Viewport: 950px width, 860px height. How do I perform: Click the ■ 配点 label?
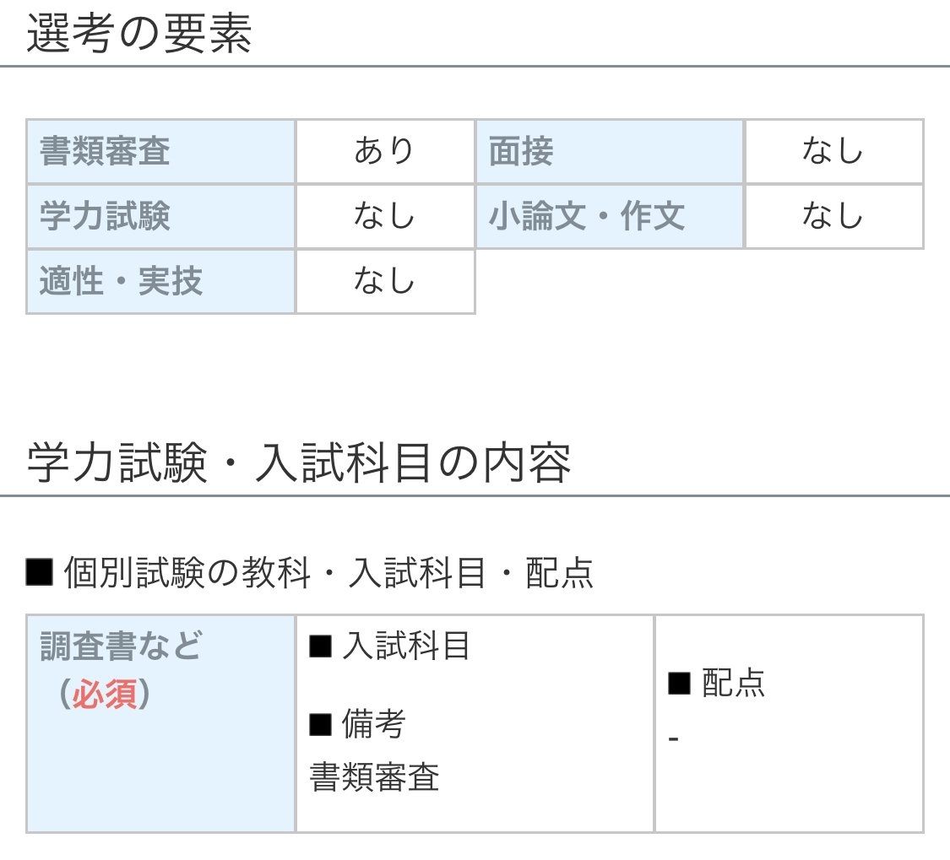click(716, 684)
